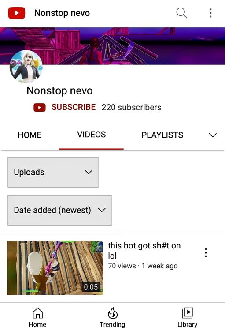Open Library from bottom navigation
This screenshot has height=331, width=225.
pyautogui.click(x=187, y=317)
